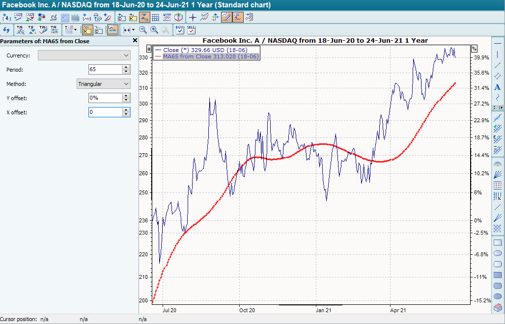Close the MA65 parameters panel
This screenshot has width=505, height=324.
(135, 41)
